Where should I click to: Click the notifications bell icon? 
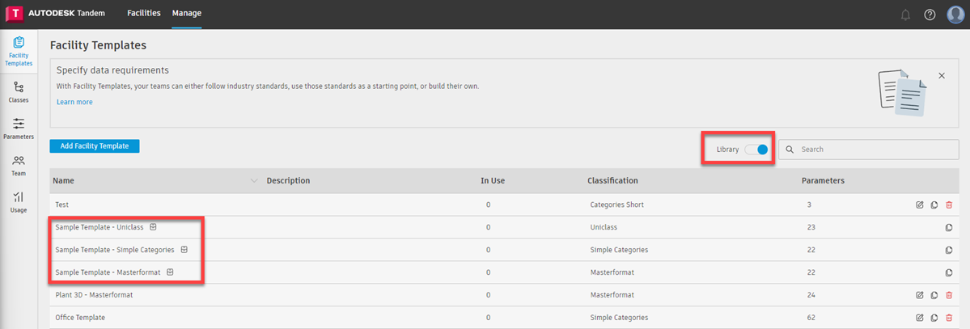(905, 15)
